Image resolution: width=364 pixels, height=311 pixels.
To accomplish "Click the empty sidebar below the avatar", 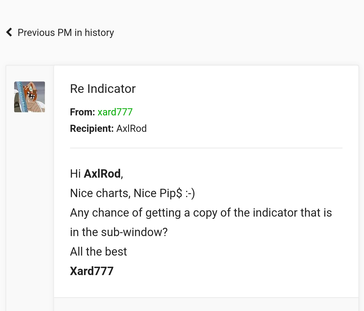I will (30, 202).
